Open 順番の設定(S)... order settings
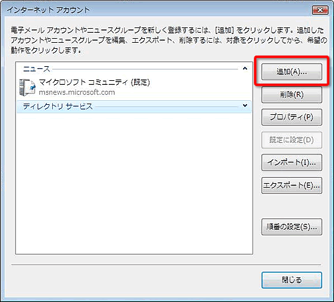The height and width of the screenshot is (302, 334). [291, 227]
